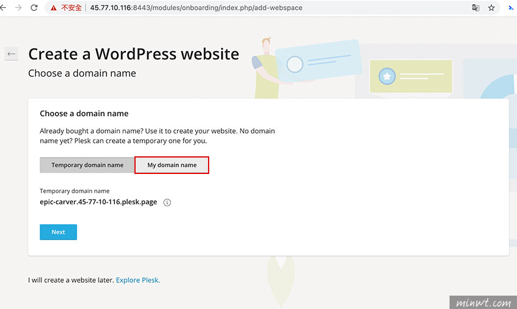The width and height of the screenshot is (517, 309).
Task: Bookmark this page with the star icon
Action: tap(491, 7)
